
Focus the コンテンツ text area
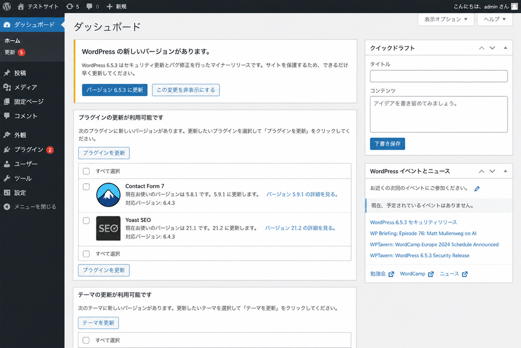(x=439, y=114)
